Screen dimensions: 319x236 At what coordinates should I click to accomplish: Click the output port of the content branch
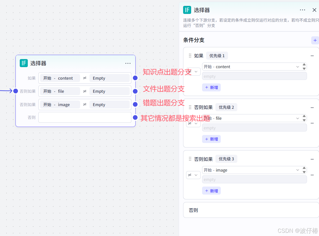135,78
